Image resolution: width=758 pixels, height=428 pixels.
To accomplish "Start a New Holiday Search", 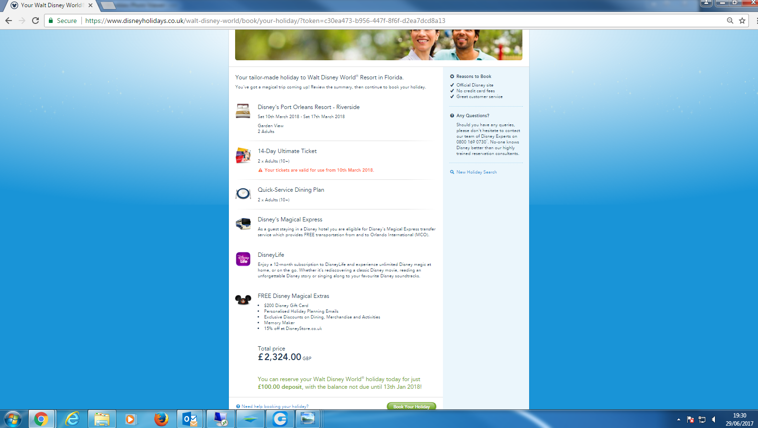I will click(x=476, y=172).
